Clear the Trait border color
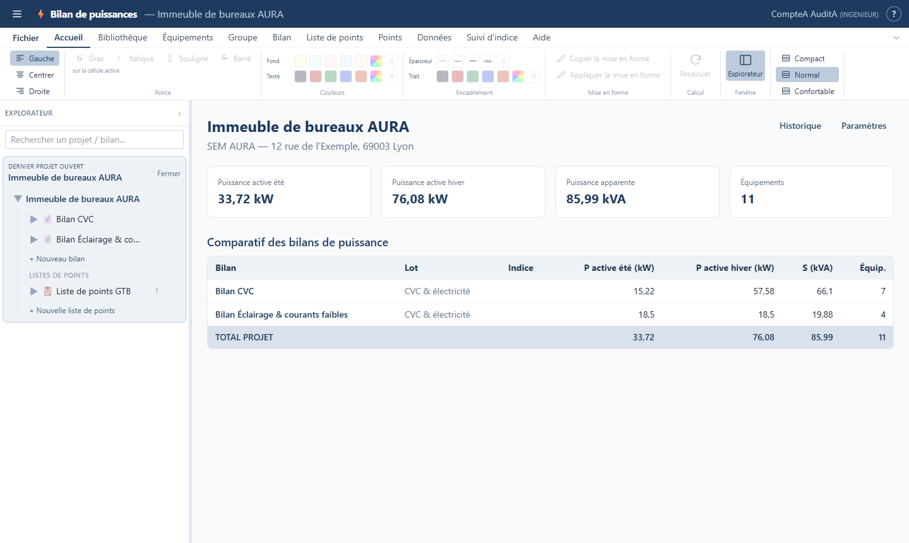909x543 pixels. (534, 76)
